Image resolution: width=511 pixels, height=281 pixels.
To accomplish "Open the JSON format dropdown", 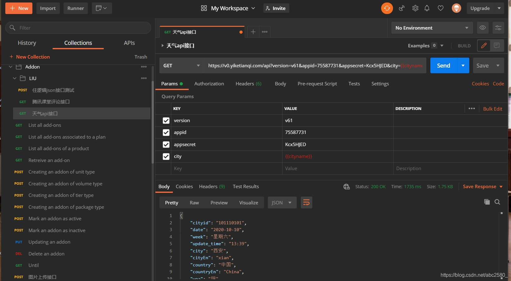I will coord(282,202).
